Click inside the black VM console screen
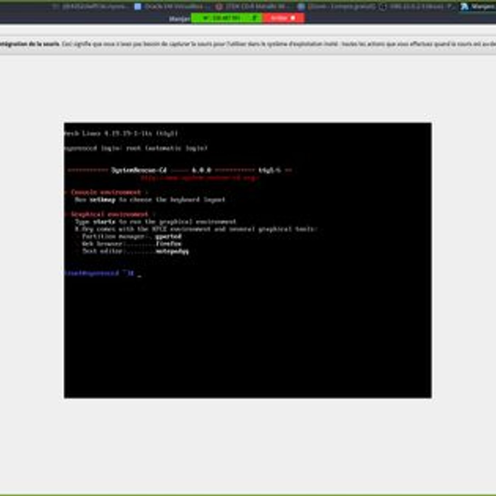This screenshot has width=496, height=496. point(248,260)
